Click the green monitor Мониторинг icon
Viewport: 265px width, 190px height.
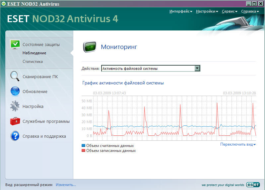click(90, 47)
